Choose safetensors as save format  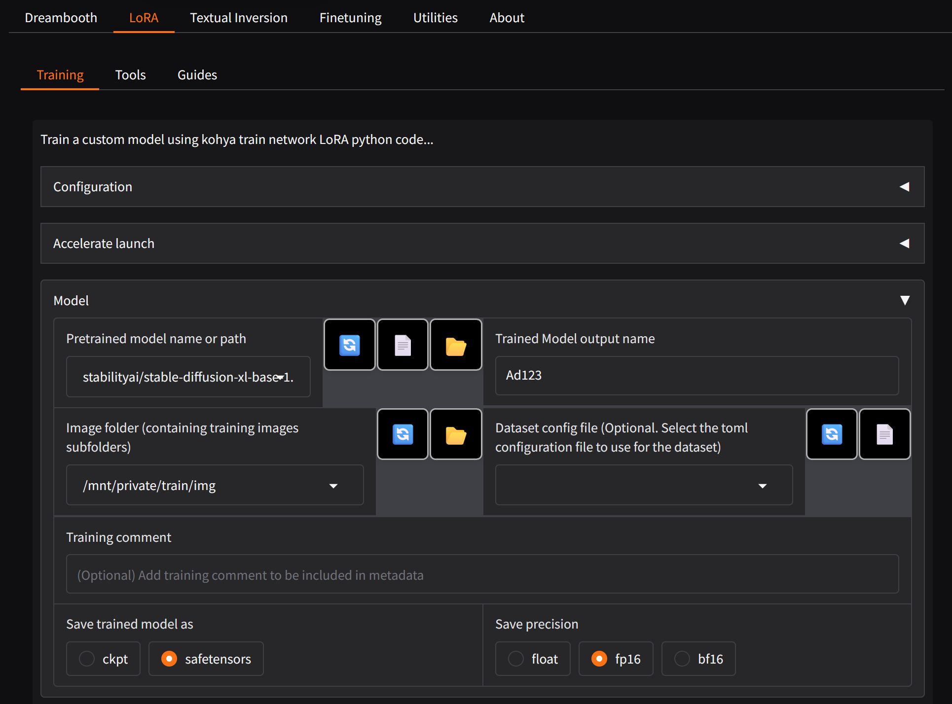tap(169, 659)
